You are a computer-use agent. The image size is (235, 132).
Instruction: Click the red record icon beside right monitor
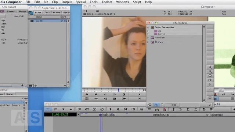coord(216,95)
